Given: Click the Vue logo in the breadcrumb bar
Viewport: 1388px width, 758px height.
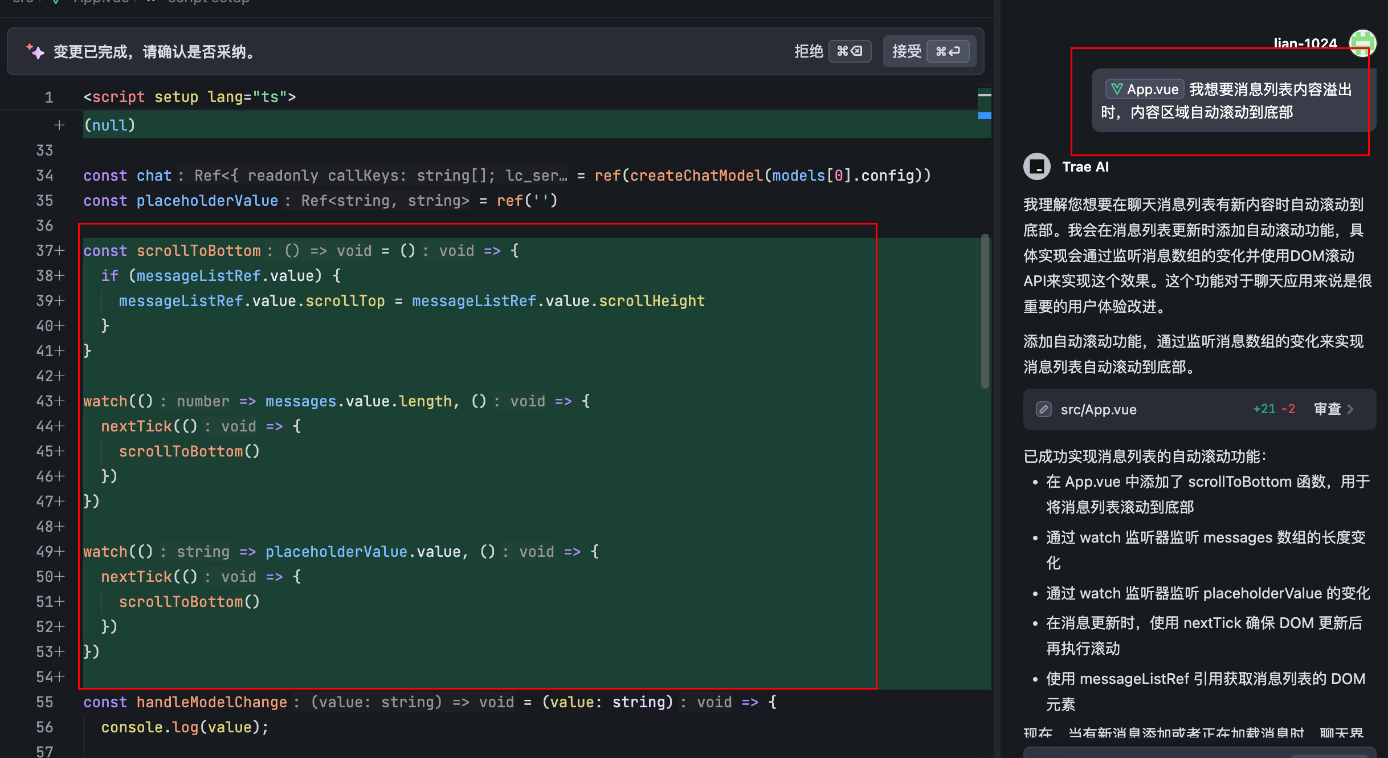Looking at the screenshot, I should tap(55, 2).
